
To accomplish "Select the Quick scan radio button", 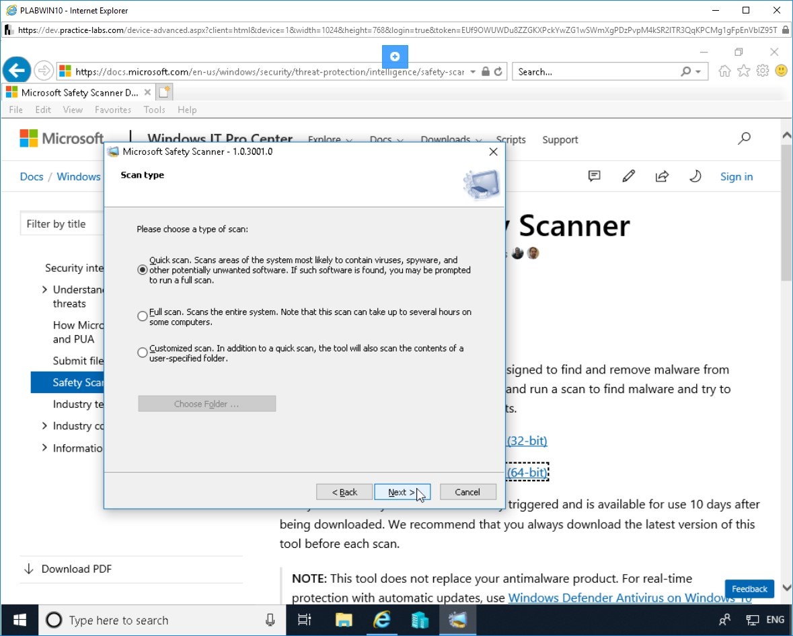I will pos(143,270).
